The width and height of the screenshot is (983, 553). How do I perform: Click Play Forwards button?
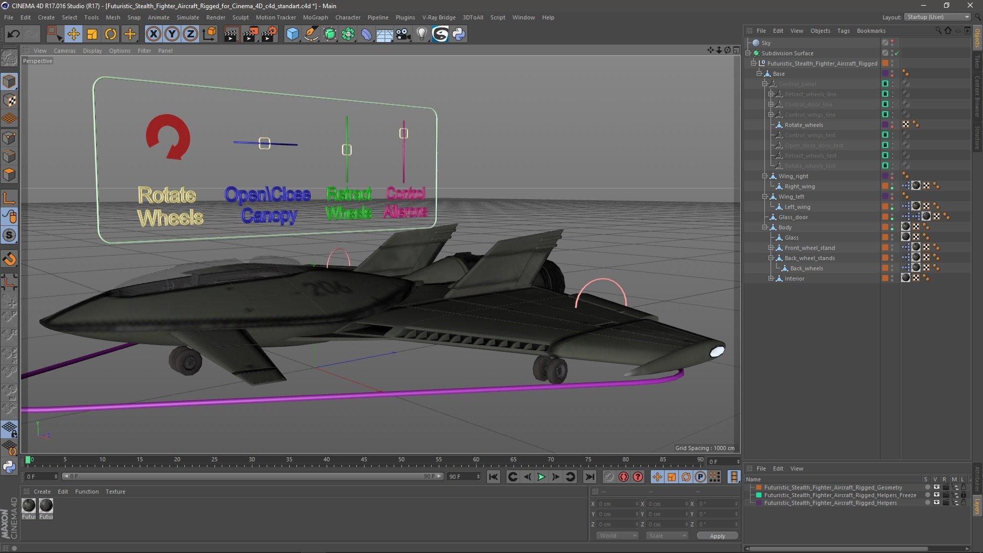click(x=541, y=477)
